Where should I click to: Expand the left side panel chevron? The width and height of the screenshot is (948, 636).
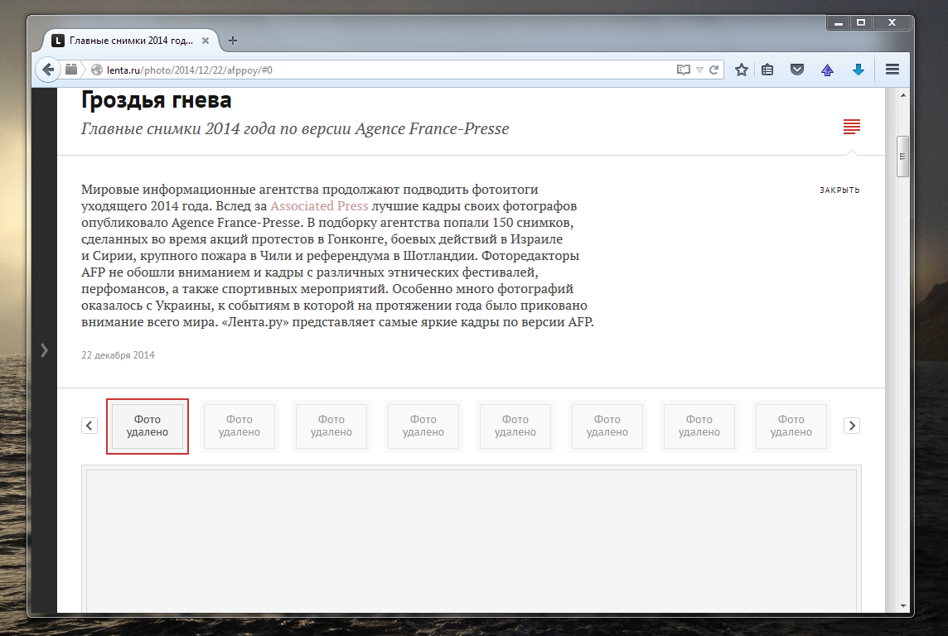pyautogui.click(x=44, y=350)
